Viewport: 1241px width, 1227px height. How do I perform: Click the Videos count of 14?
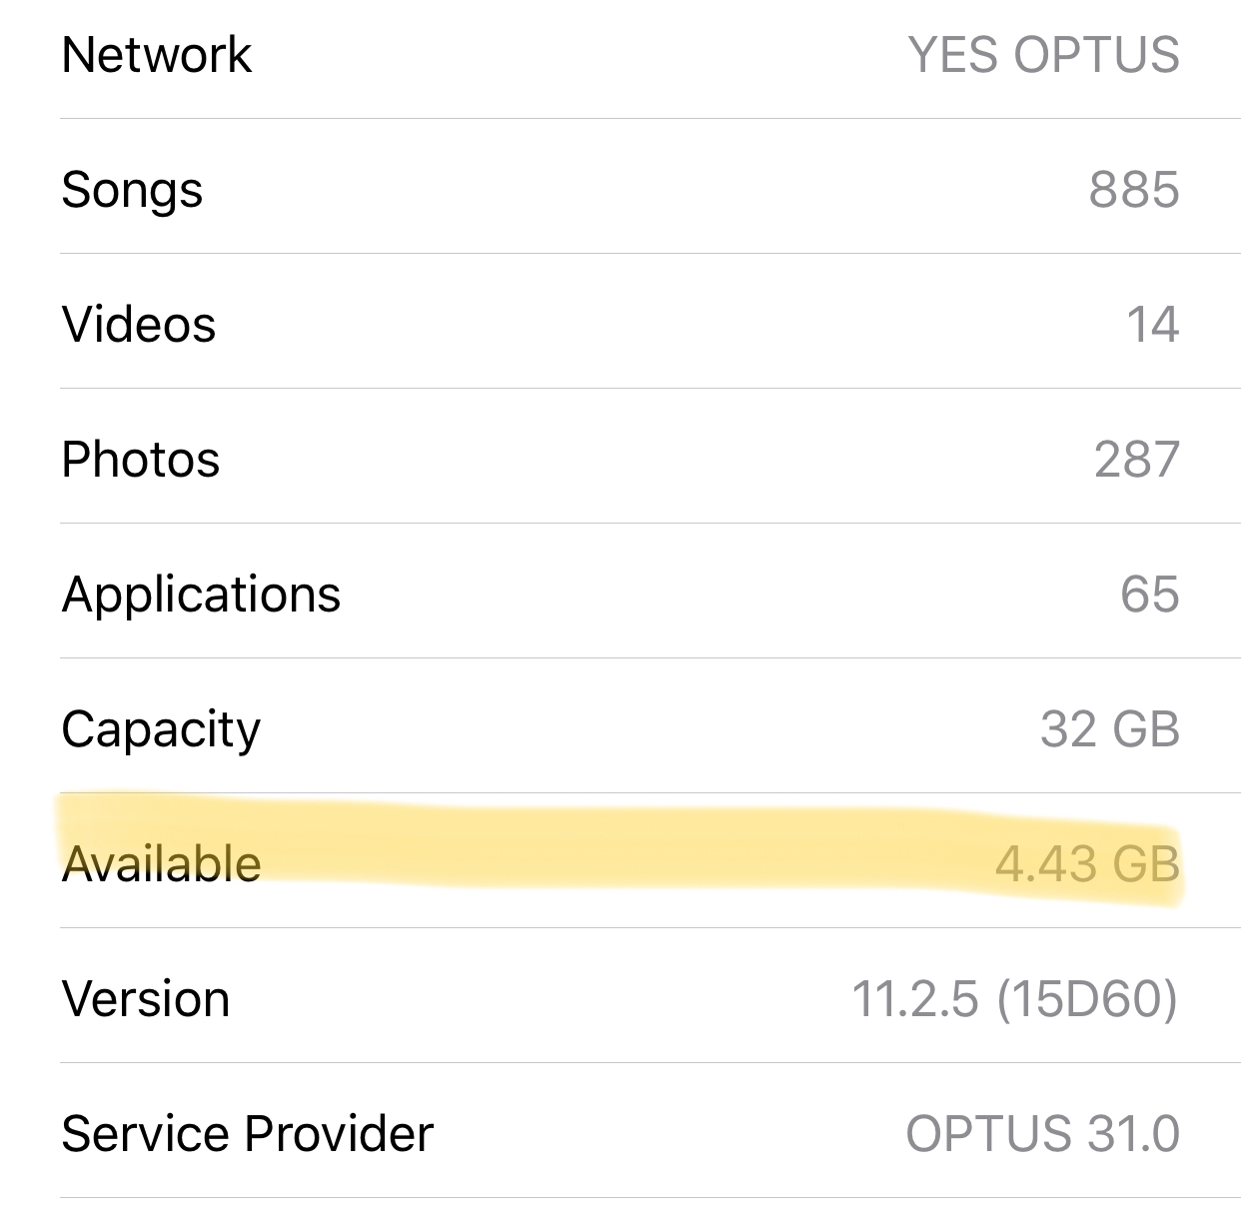(x=1154, y=324)
